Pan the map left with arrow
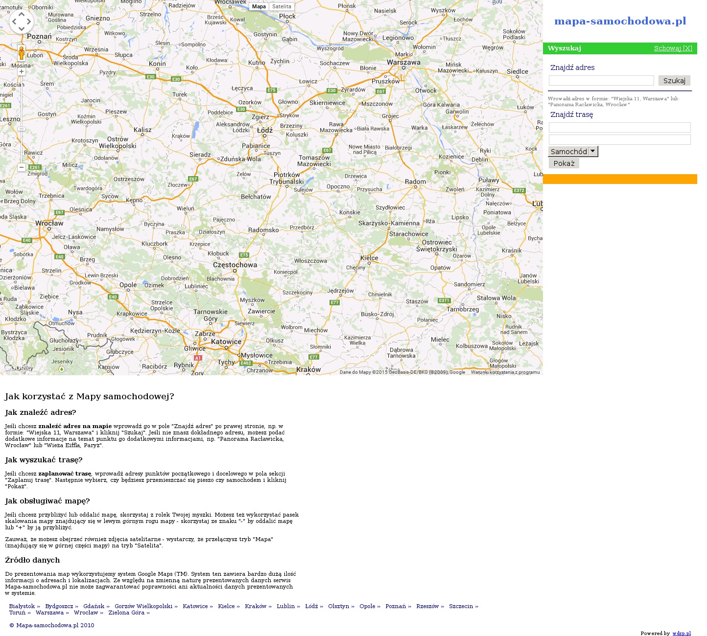The height and width of the screenshot is (636, 707). coord(15,22)
